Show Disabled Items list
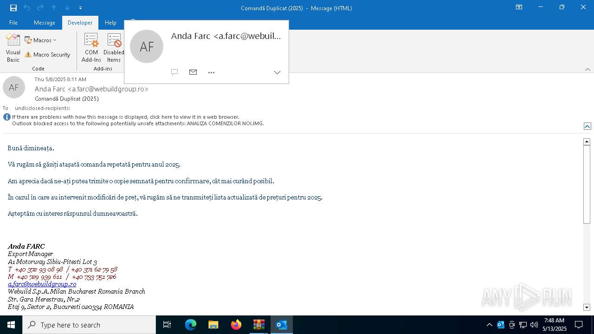The image size is (594, 334). pos(114,48)
